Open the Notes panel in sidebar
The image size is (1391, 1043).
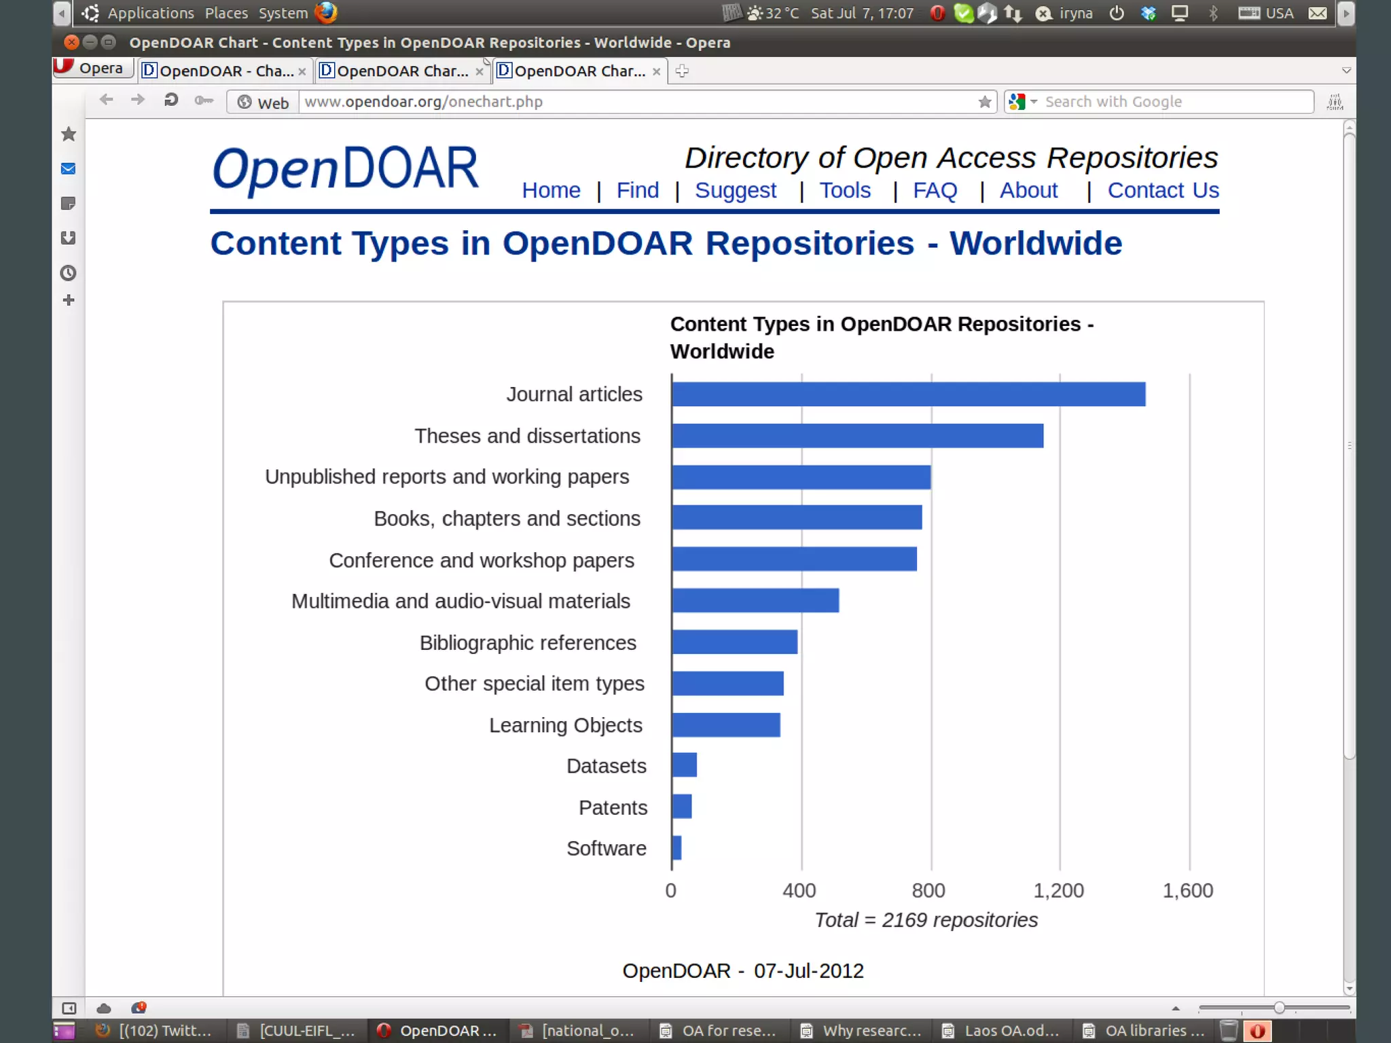69,204
